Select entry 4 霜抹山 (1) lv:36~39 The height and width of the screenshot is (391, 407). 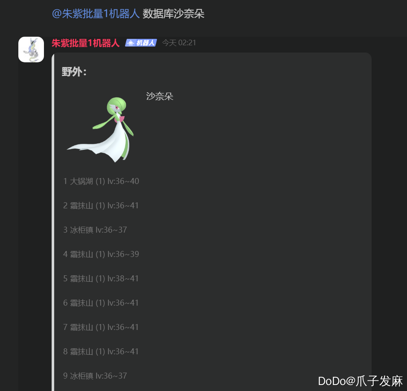[101, 254]
